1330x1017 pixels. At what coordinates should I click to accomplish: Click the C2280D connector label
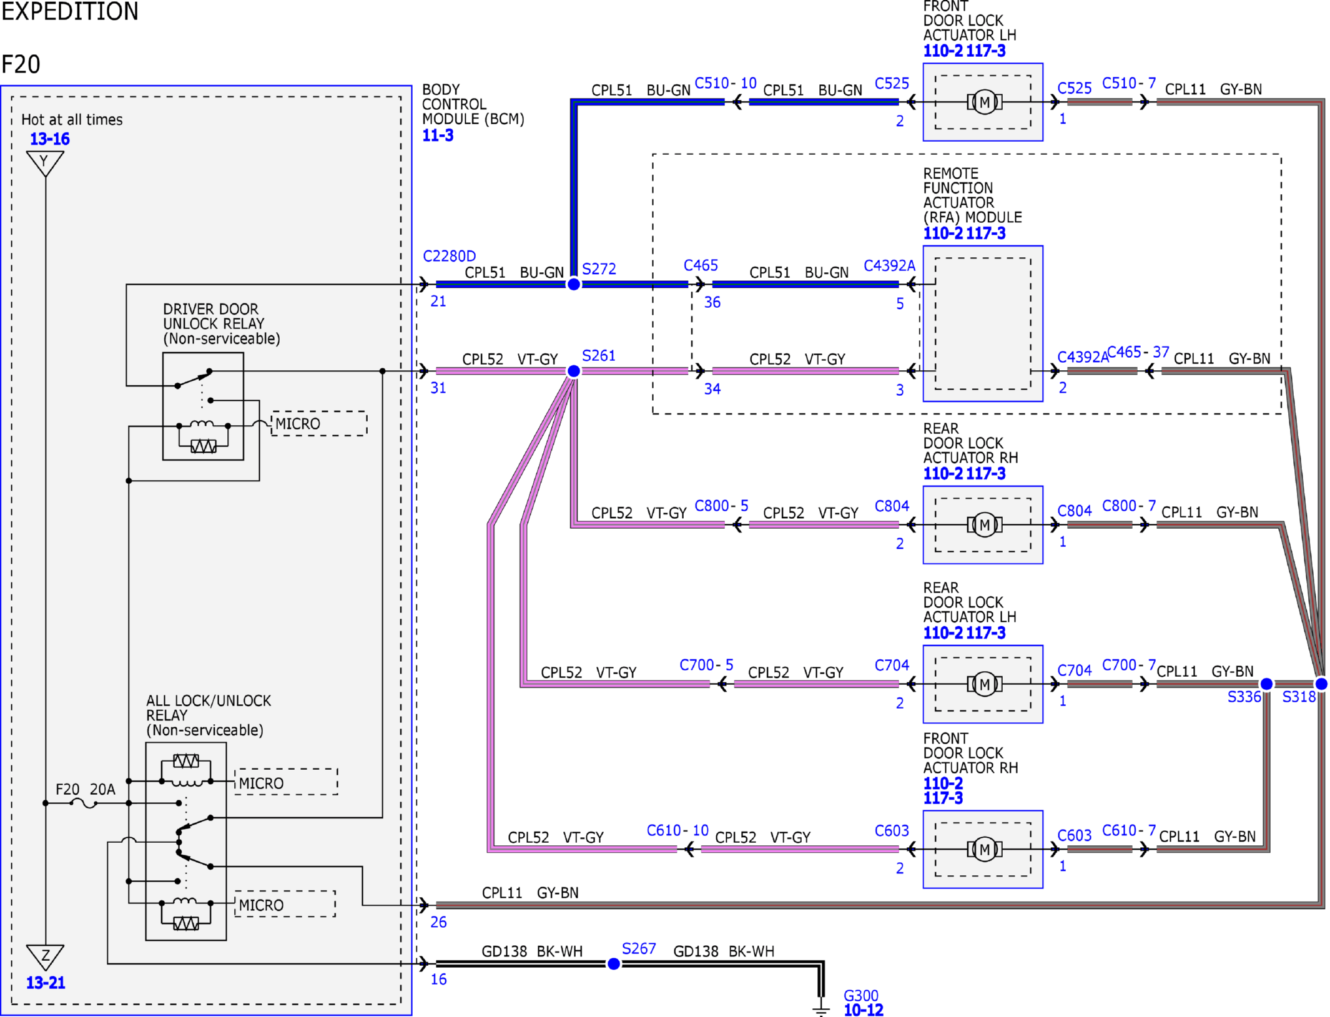coord(450,257)
